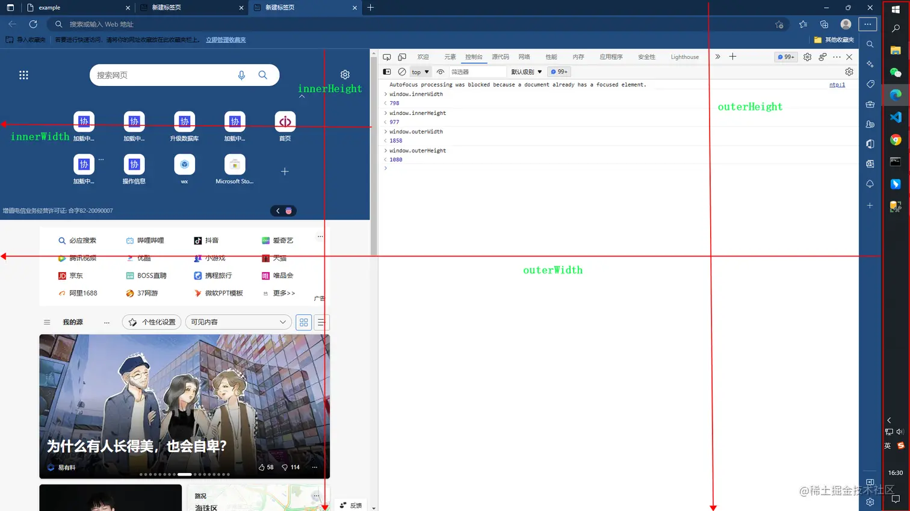This screenshot has height=511, width=910.
Task: Toggle device emulation icon in DevTools
Action: (402, 57)
